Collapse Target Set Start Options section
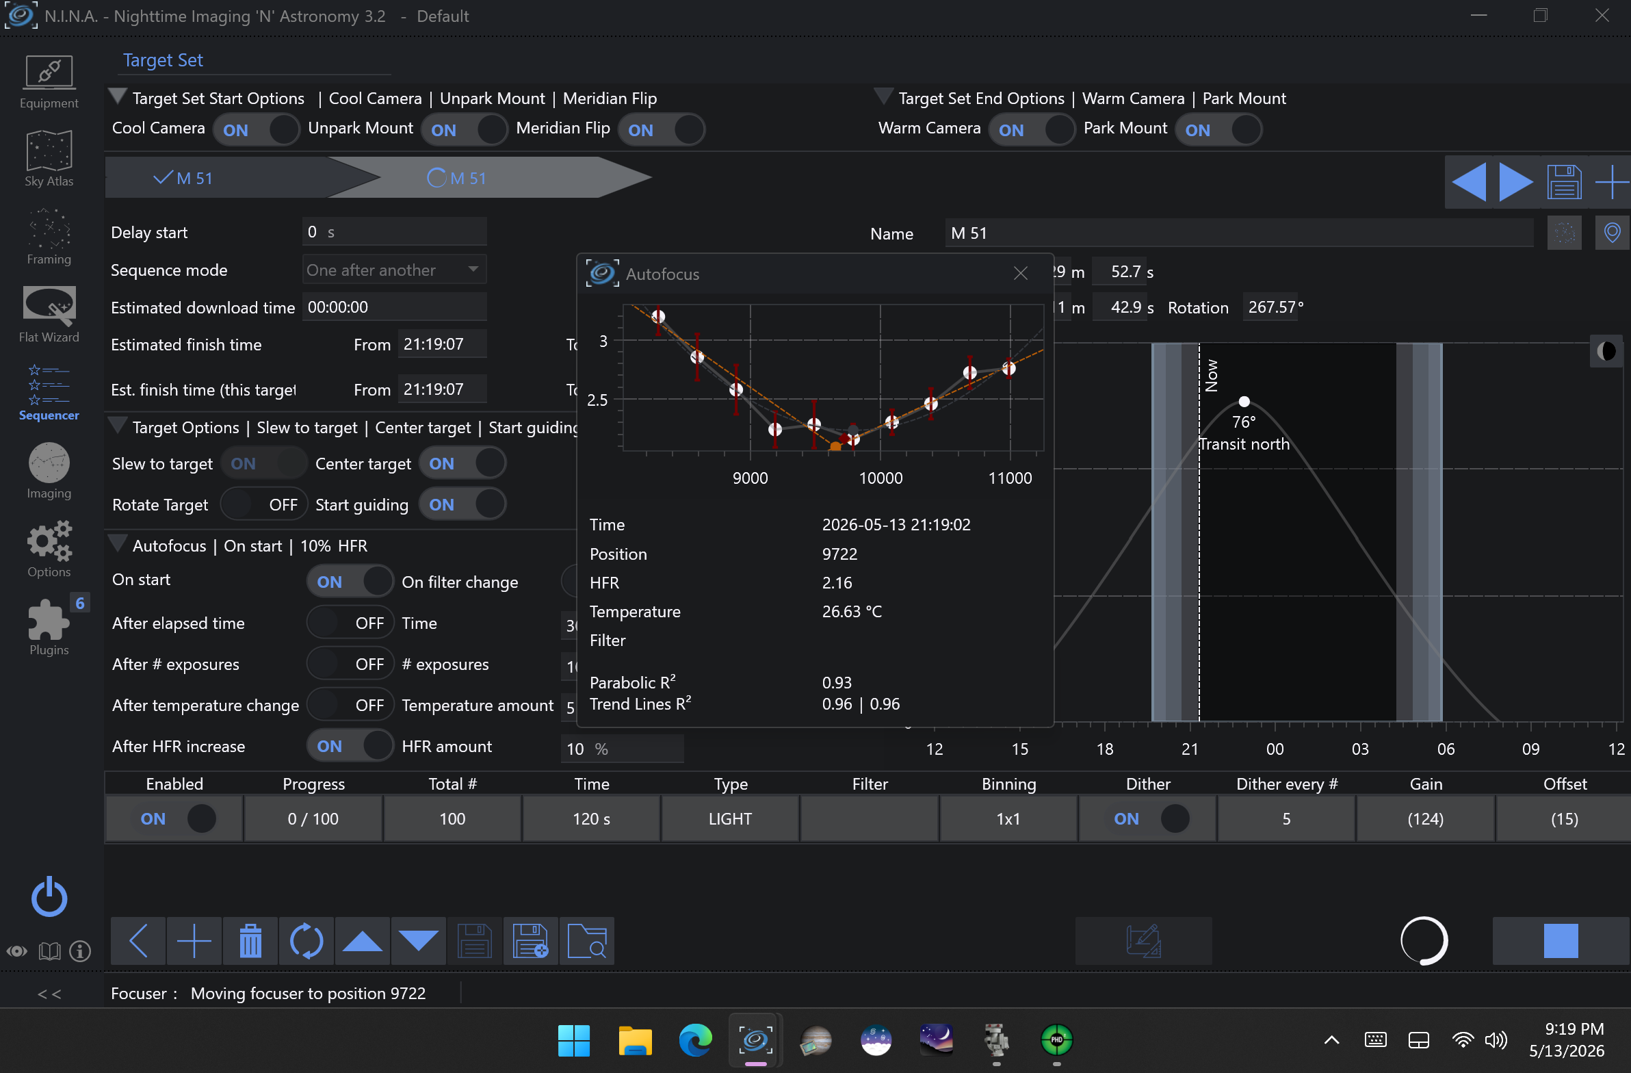Viewport: 1631px width, 1073px height. pos(118,95)
